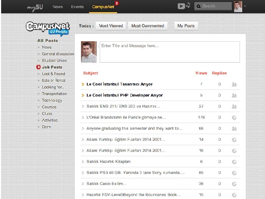Viewport: 265px width, 199px height.
Task: Open the News tab in the top bar
Action: point(58,7)
